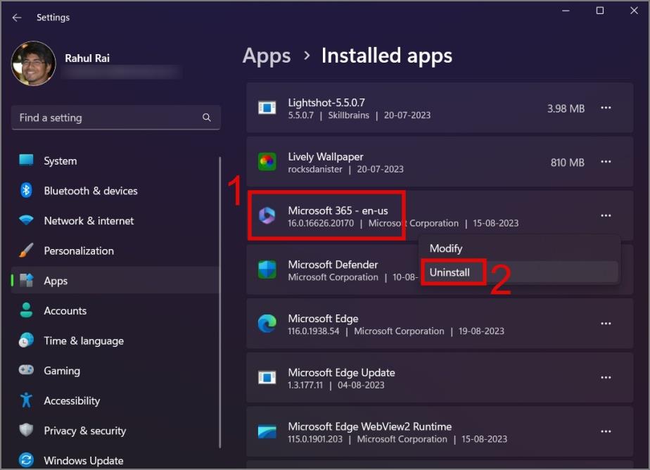Click the Gaming controller icon
The height and width of the screenshot is (470, 650).
click(x=26, y=369)
